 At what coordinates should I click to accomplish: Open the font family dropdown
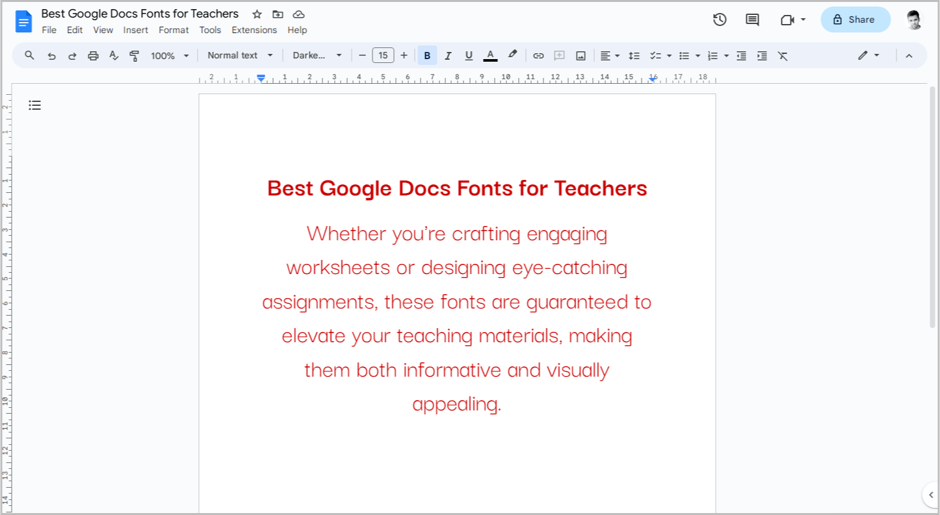[317, 55]
